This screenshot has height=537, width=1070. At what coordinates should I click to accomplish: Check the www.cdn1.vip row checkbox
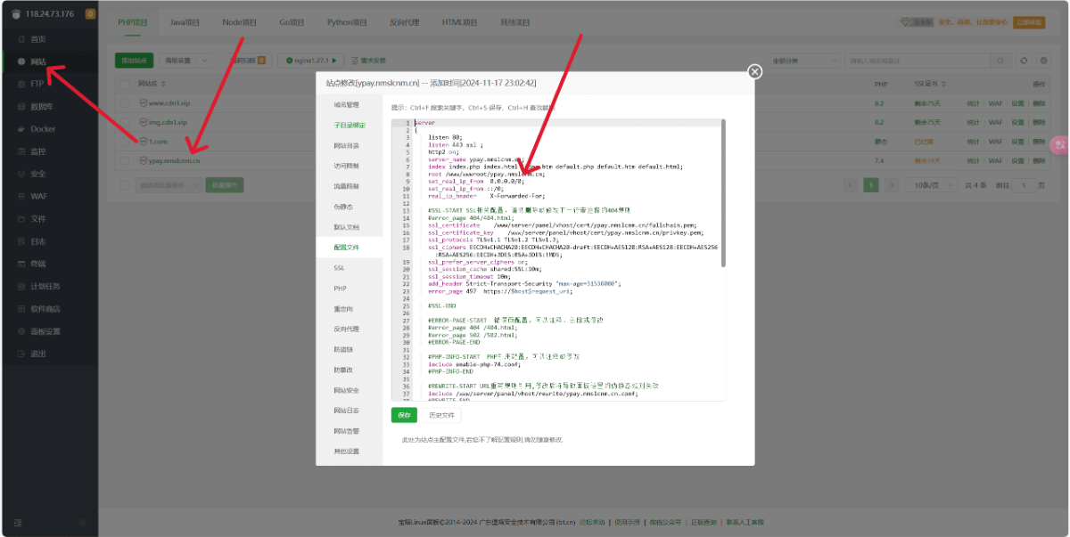pos(126,103)
